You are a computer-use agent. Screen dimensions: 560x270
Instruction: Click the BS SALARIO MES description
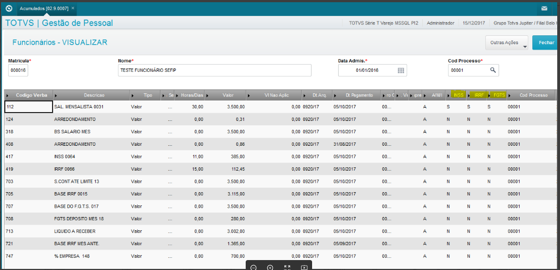(x=72, y=132)
